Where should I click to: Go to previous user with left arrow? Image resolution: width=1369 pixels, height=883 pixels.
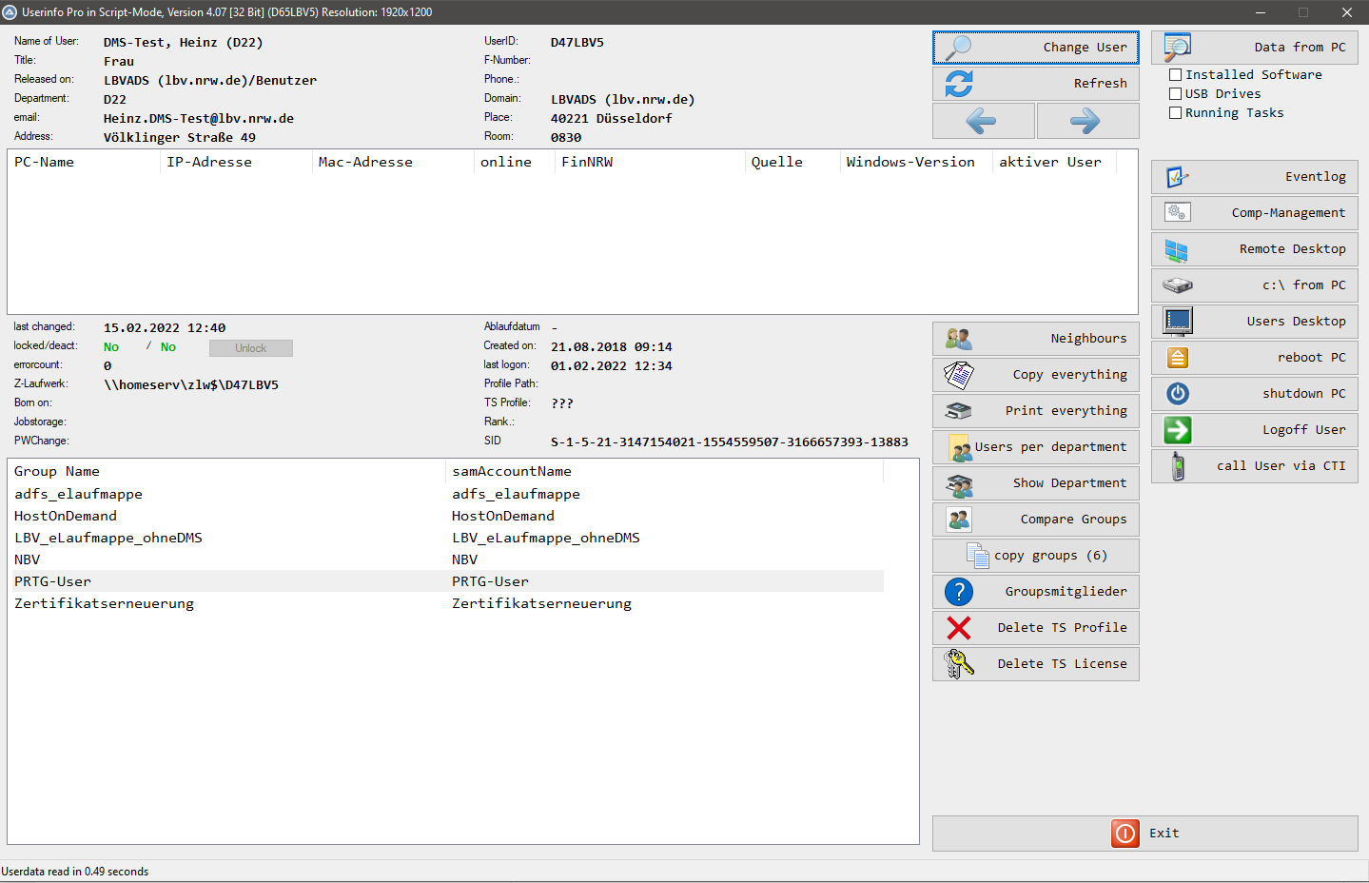[983, 121]
